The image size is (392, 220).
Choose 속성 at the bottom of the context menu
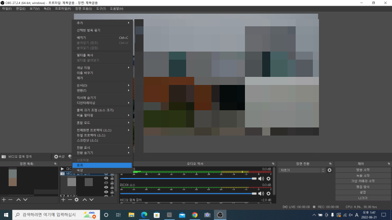coord(102,170)
